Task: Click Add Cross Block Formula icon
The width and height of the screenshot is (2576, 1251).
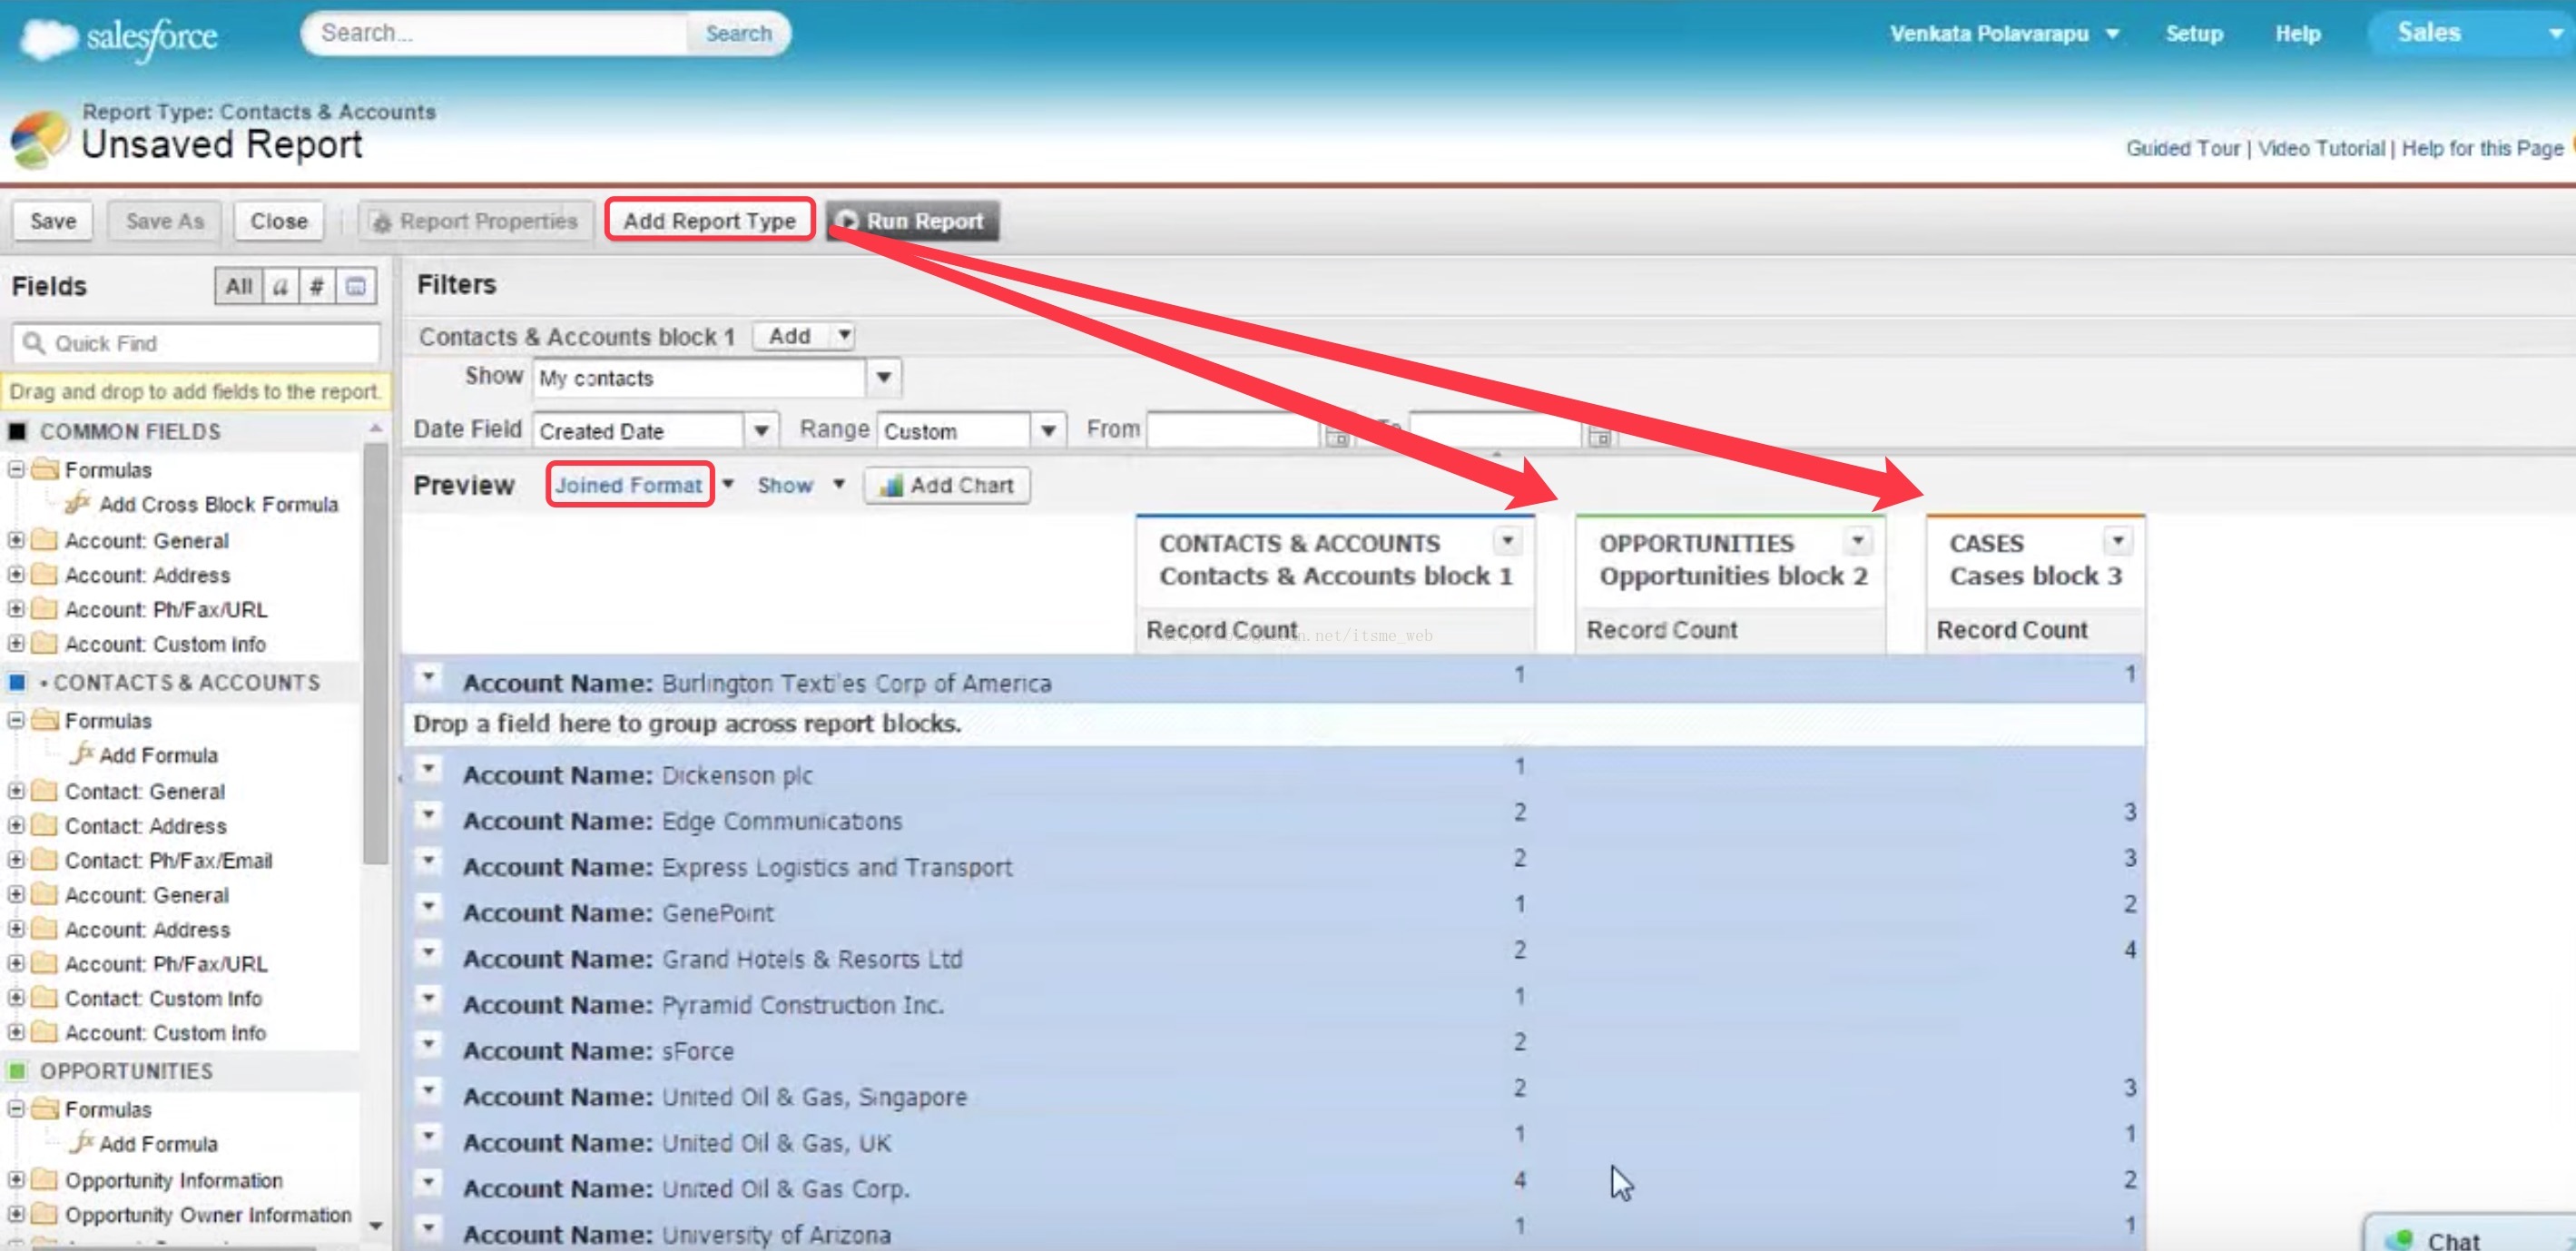Action: (x=78, y=504)
